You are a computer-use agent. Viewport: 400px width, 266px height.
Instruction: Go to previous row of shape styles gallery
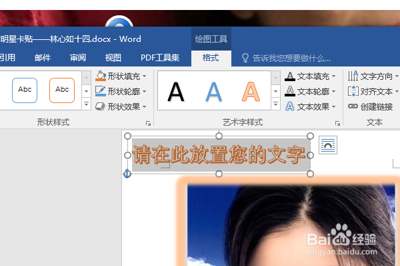point(86,78)
